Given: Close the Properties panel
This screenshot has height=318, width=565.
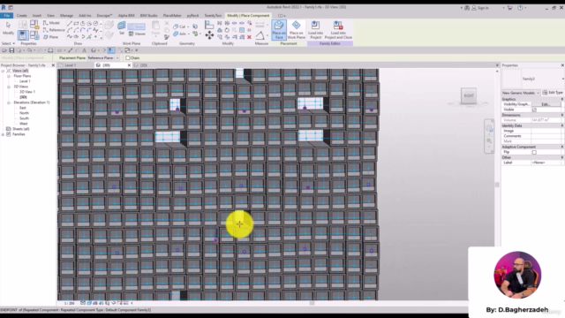Looking at the screenshot, I should pyautogui.click(x=562, y=65).
